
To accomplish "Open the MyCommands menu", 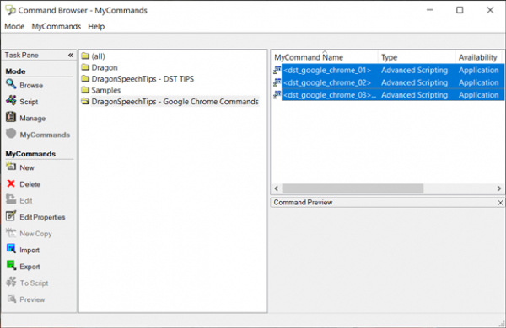I will point(57,26).
